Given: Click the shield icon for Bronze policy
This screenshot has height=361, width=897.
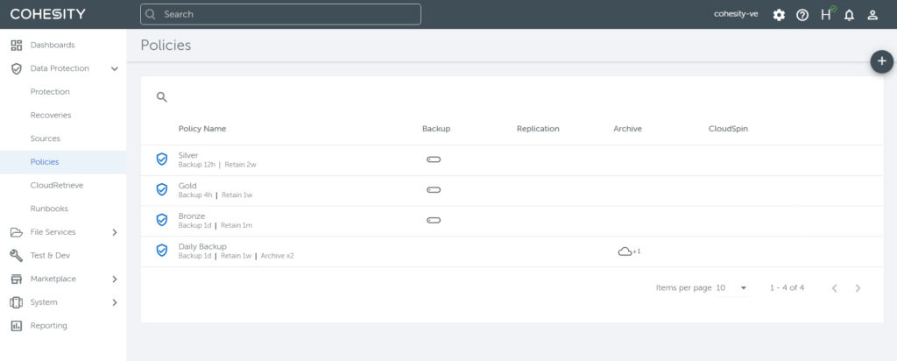Looking at the screenshot, I should coord(162,220).
